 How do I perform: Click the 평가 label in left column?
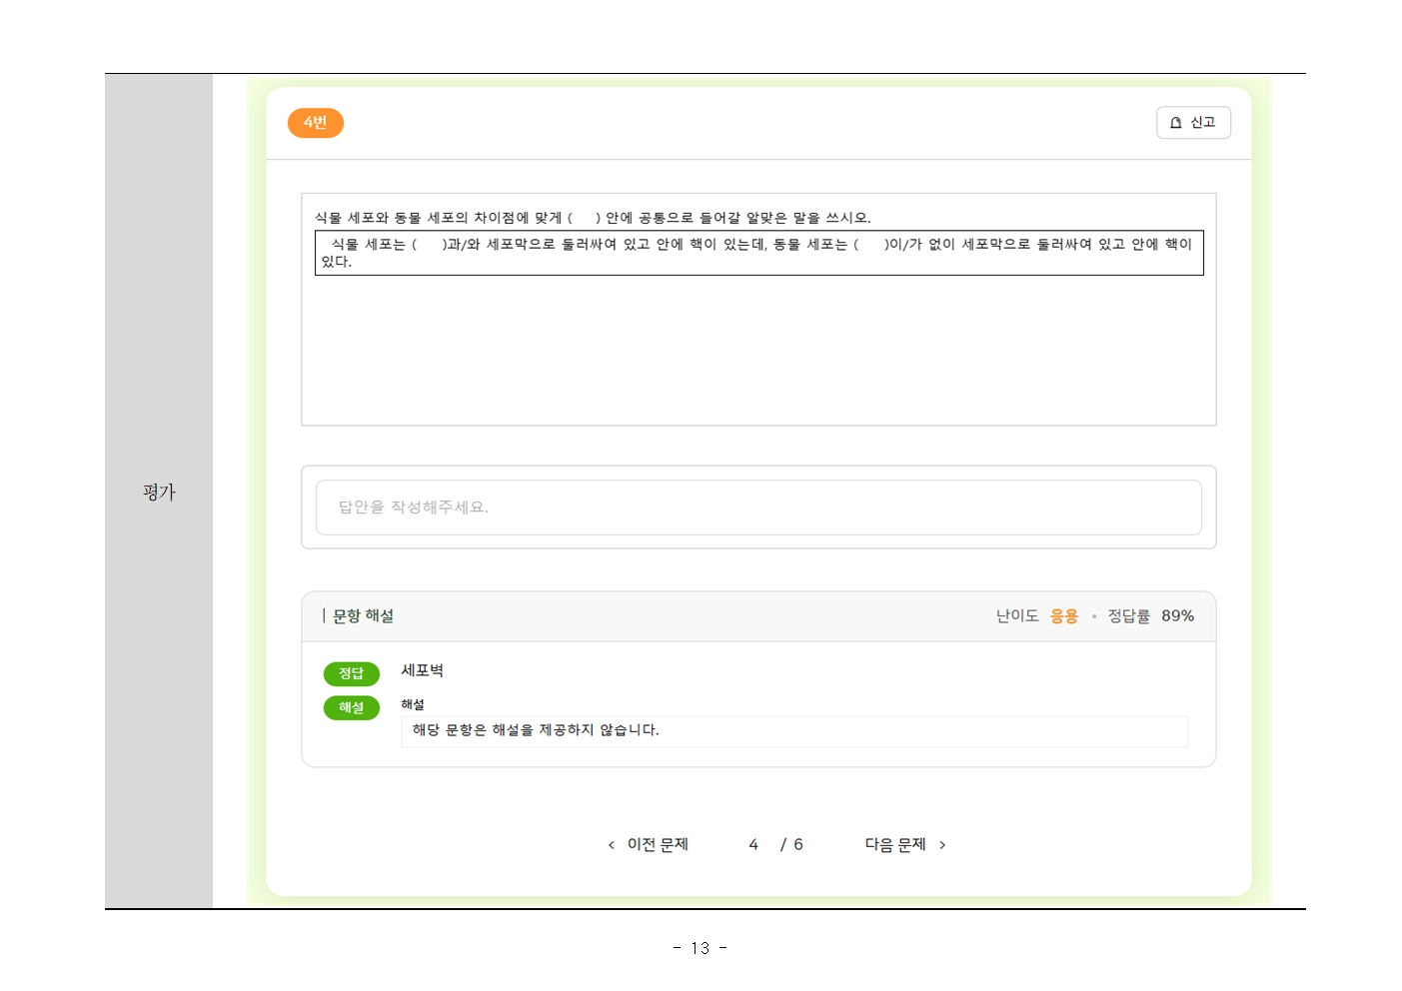(159, 493)
